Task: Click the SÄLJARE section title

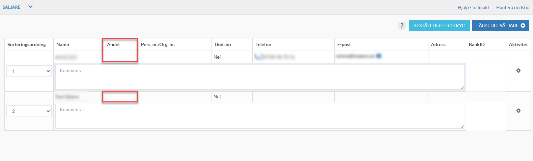Action: point(11,7)
